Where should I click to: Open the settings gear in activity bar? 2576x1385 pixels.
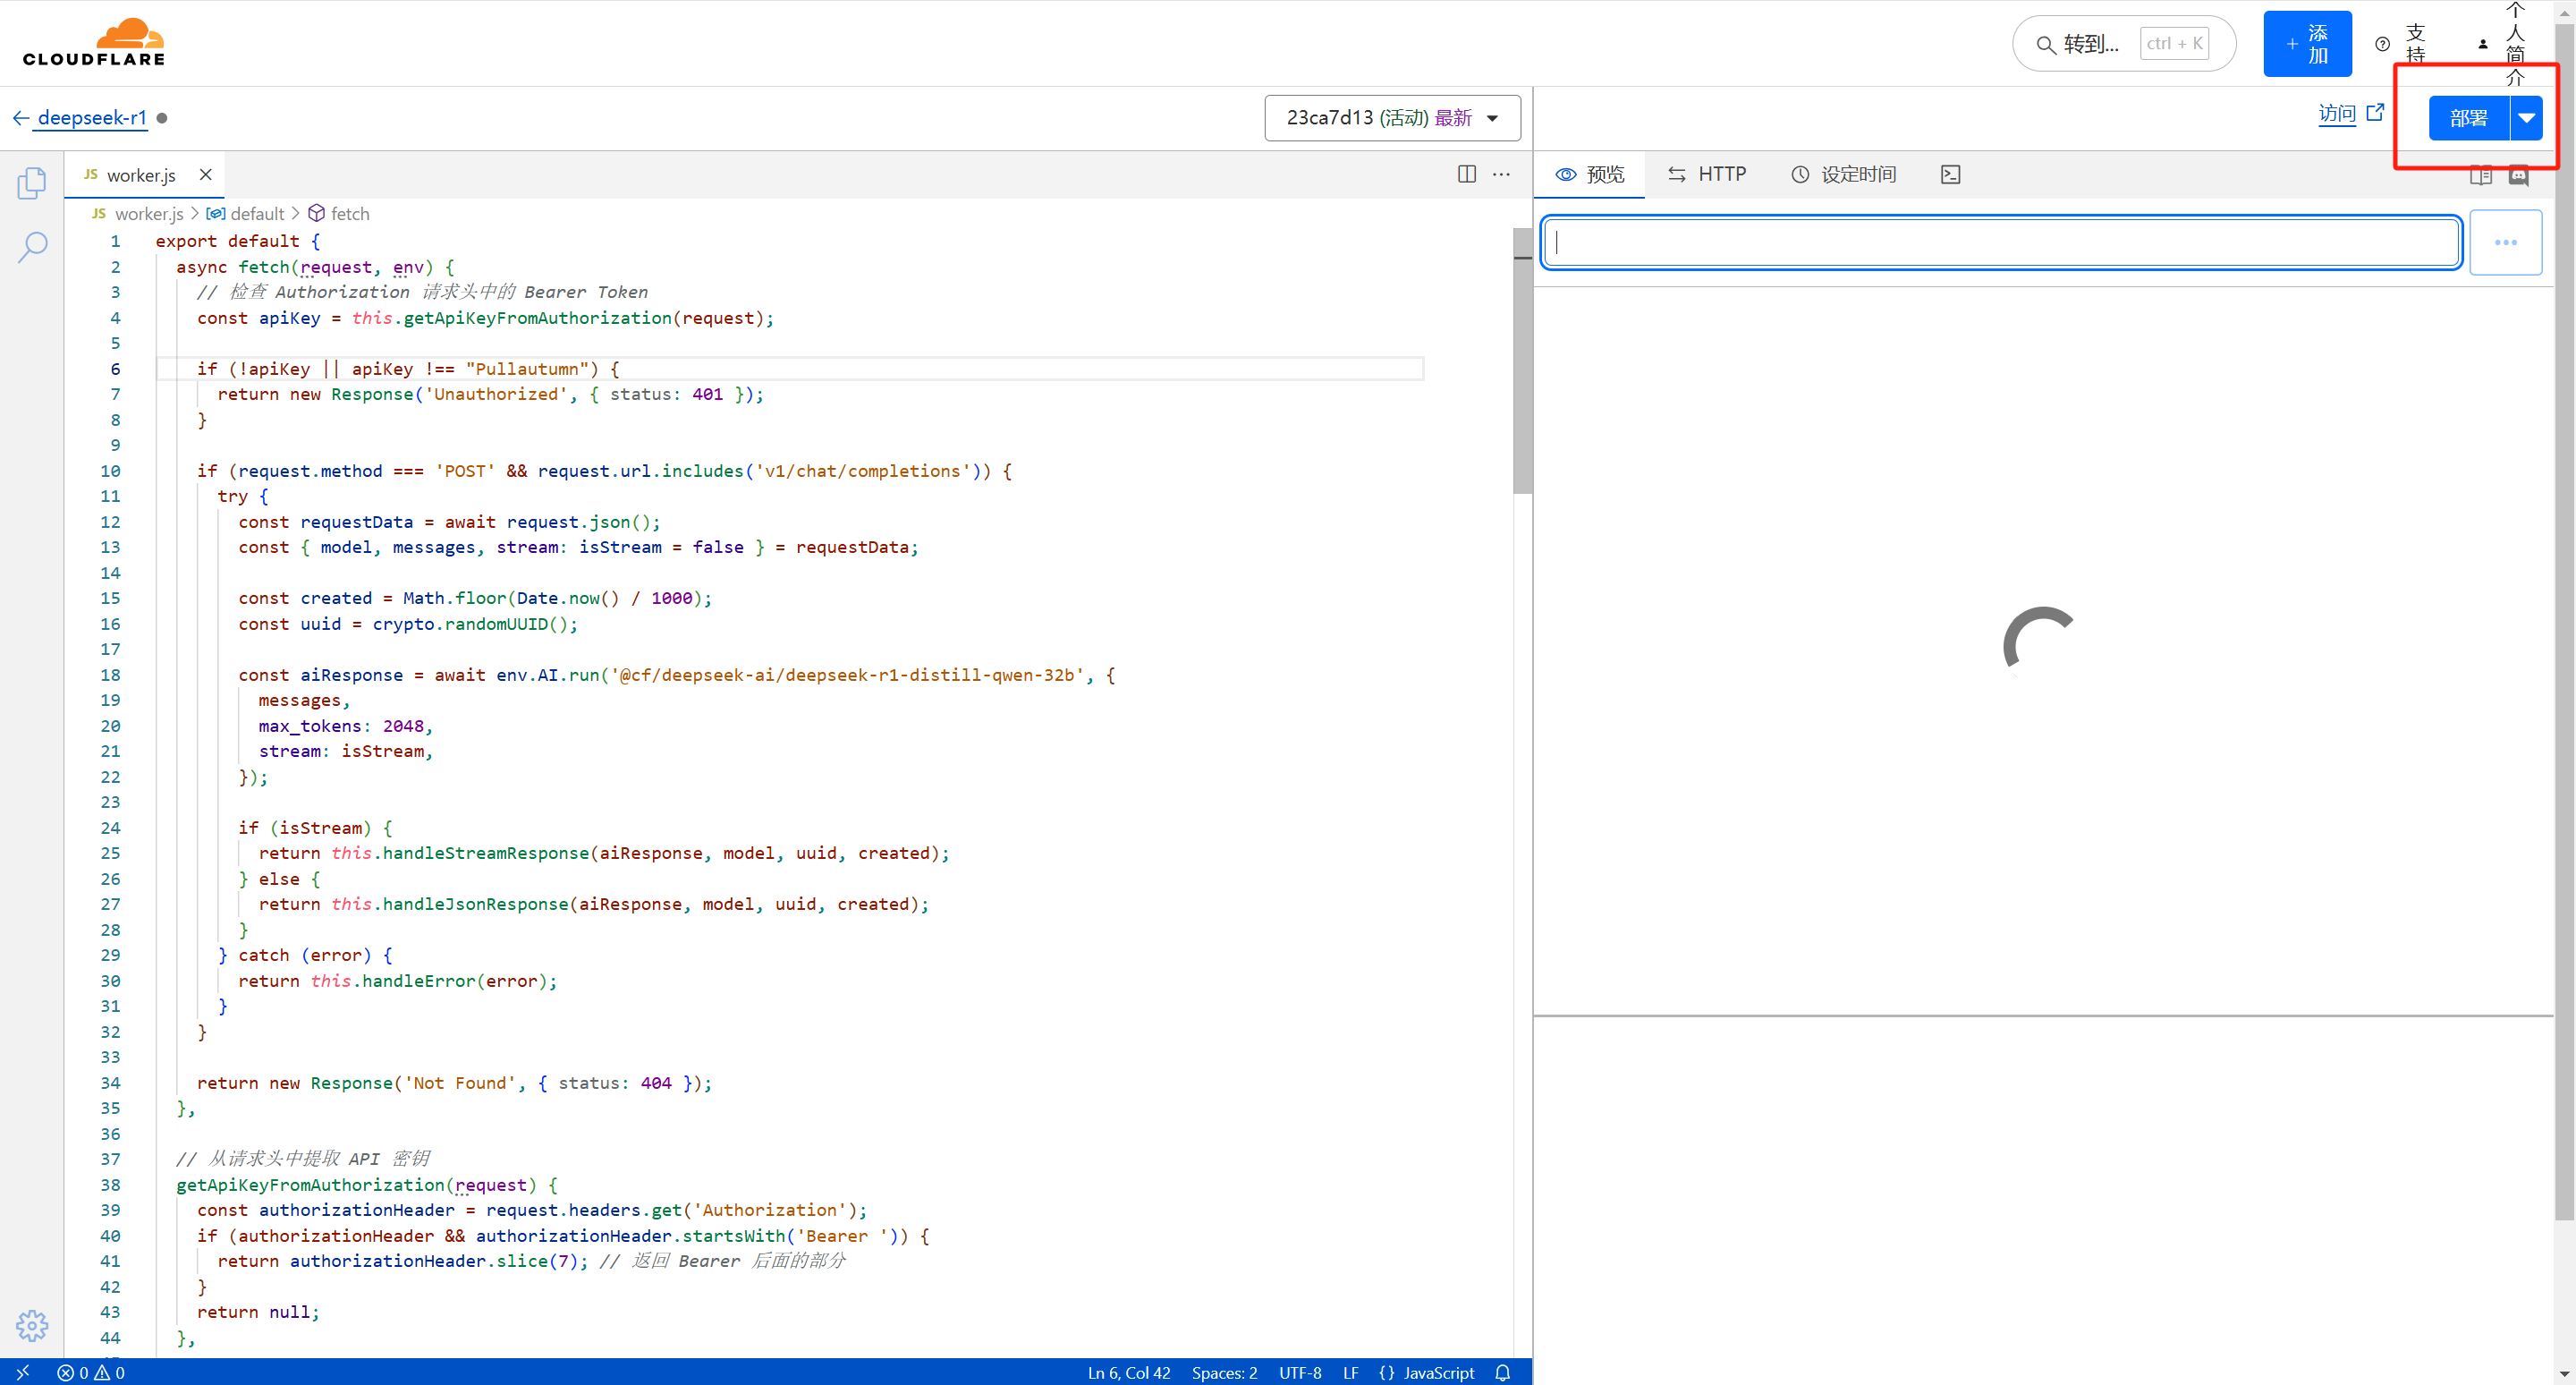(x=32, y=1325)
